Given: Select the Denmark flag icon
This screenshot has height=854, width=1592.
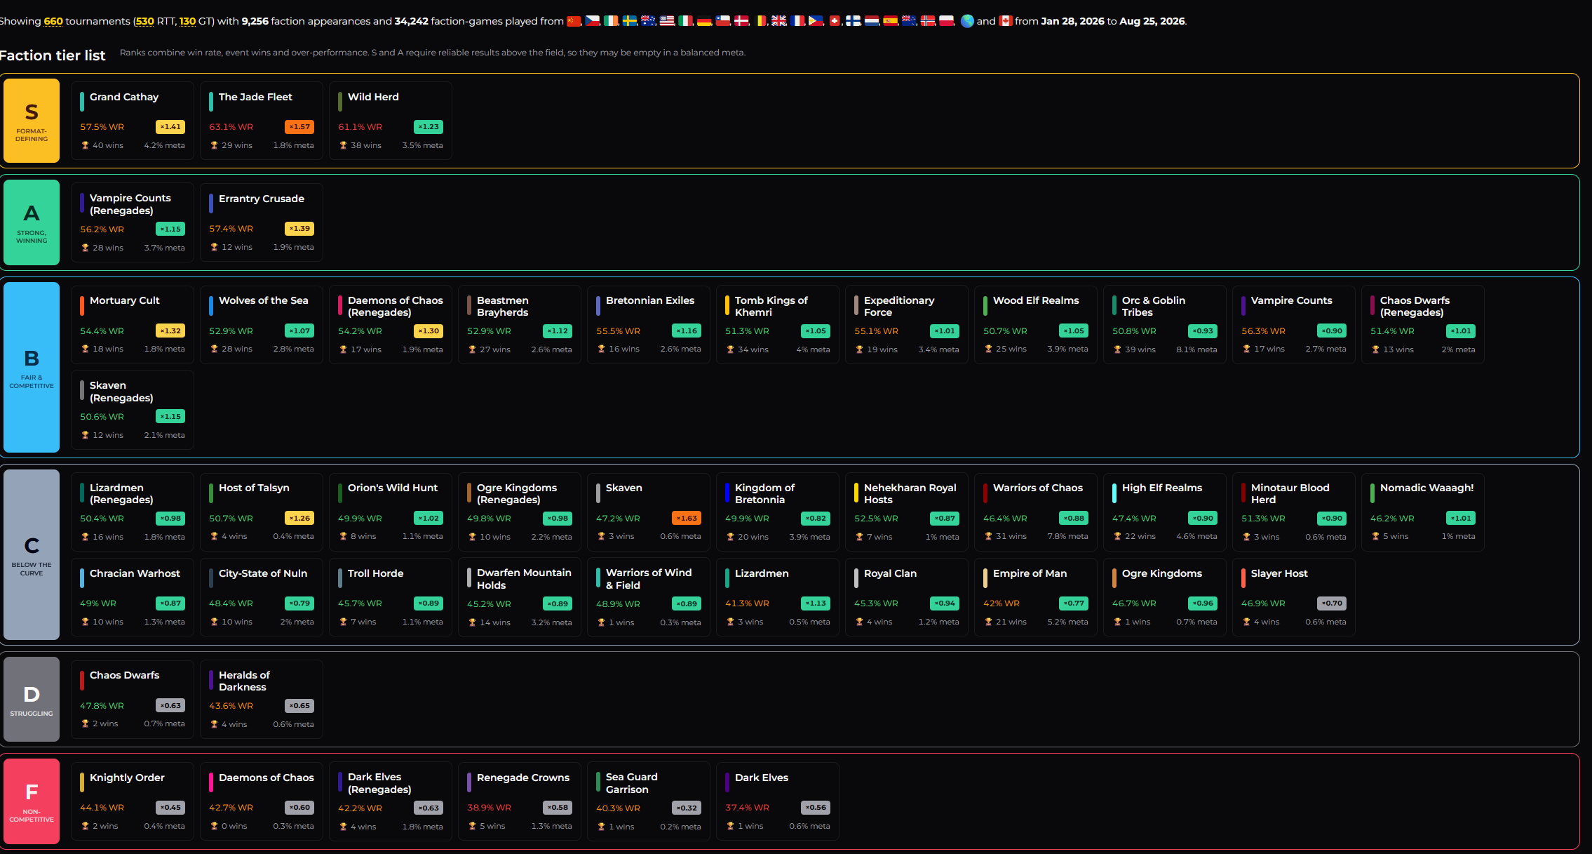Looking at the screenshot, I should coord(741,21).
